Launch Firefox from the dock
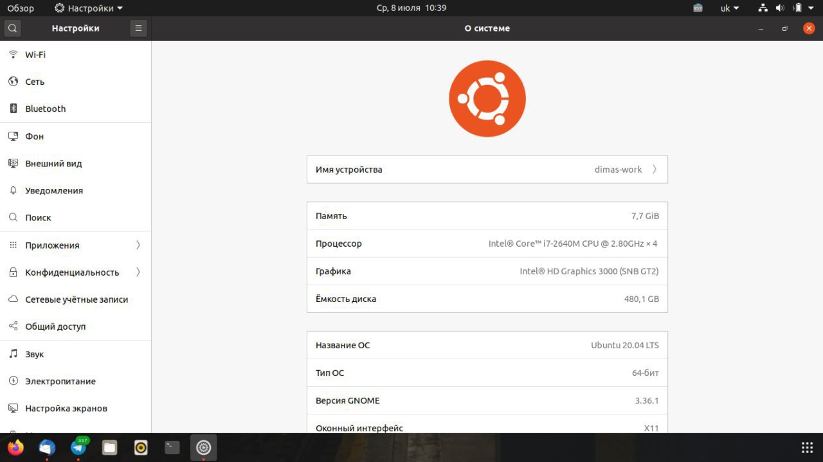The image size is (823, 462). [x=15, y=447]
